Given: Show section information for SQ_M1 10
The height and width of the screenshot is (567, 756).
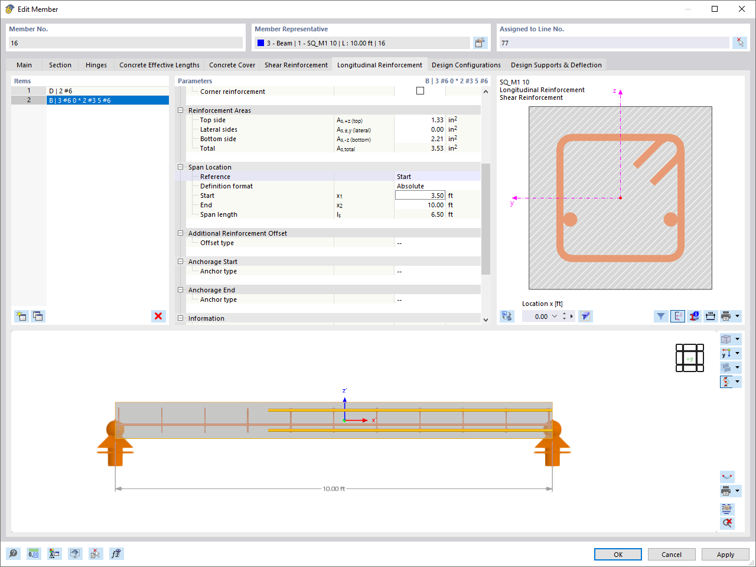Looking at the screenshot, I should 694,316.
